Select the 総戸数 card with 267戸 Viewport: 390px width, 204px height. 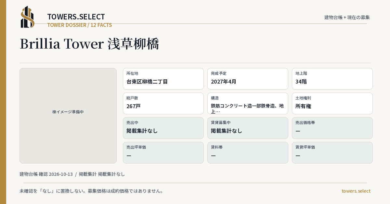(x=163, y=103)
